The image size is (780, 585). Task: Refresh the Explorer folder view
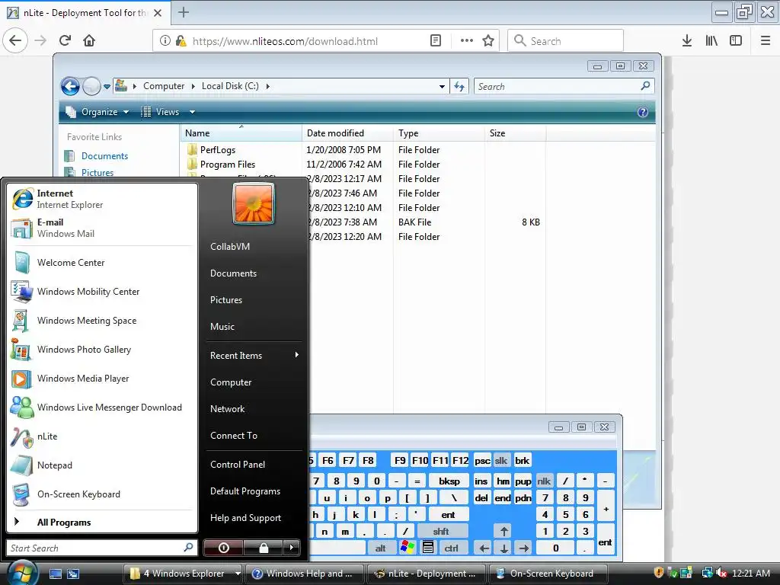coord(459,87)
